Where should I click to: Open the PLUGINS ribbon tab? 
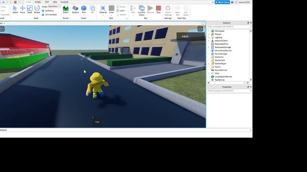point(64,2)
